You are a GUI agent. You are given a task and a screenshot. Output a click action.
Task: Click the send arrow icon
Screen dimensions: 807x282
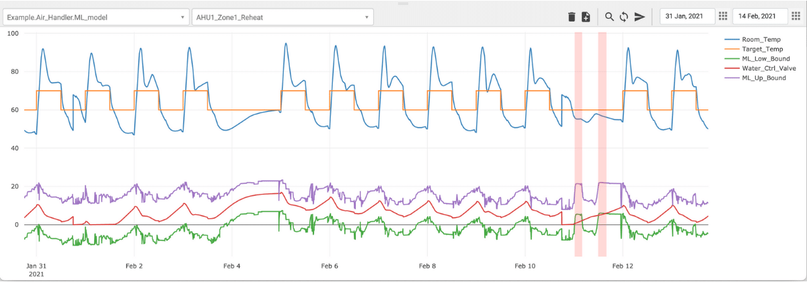click(640, 17)
